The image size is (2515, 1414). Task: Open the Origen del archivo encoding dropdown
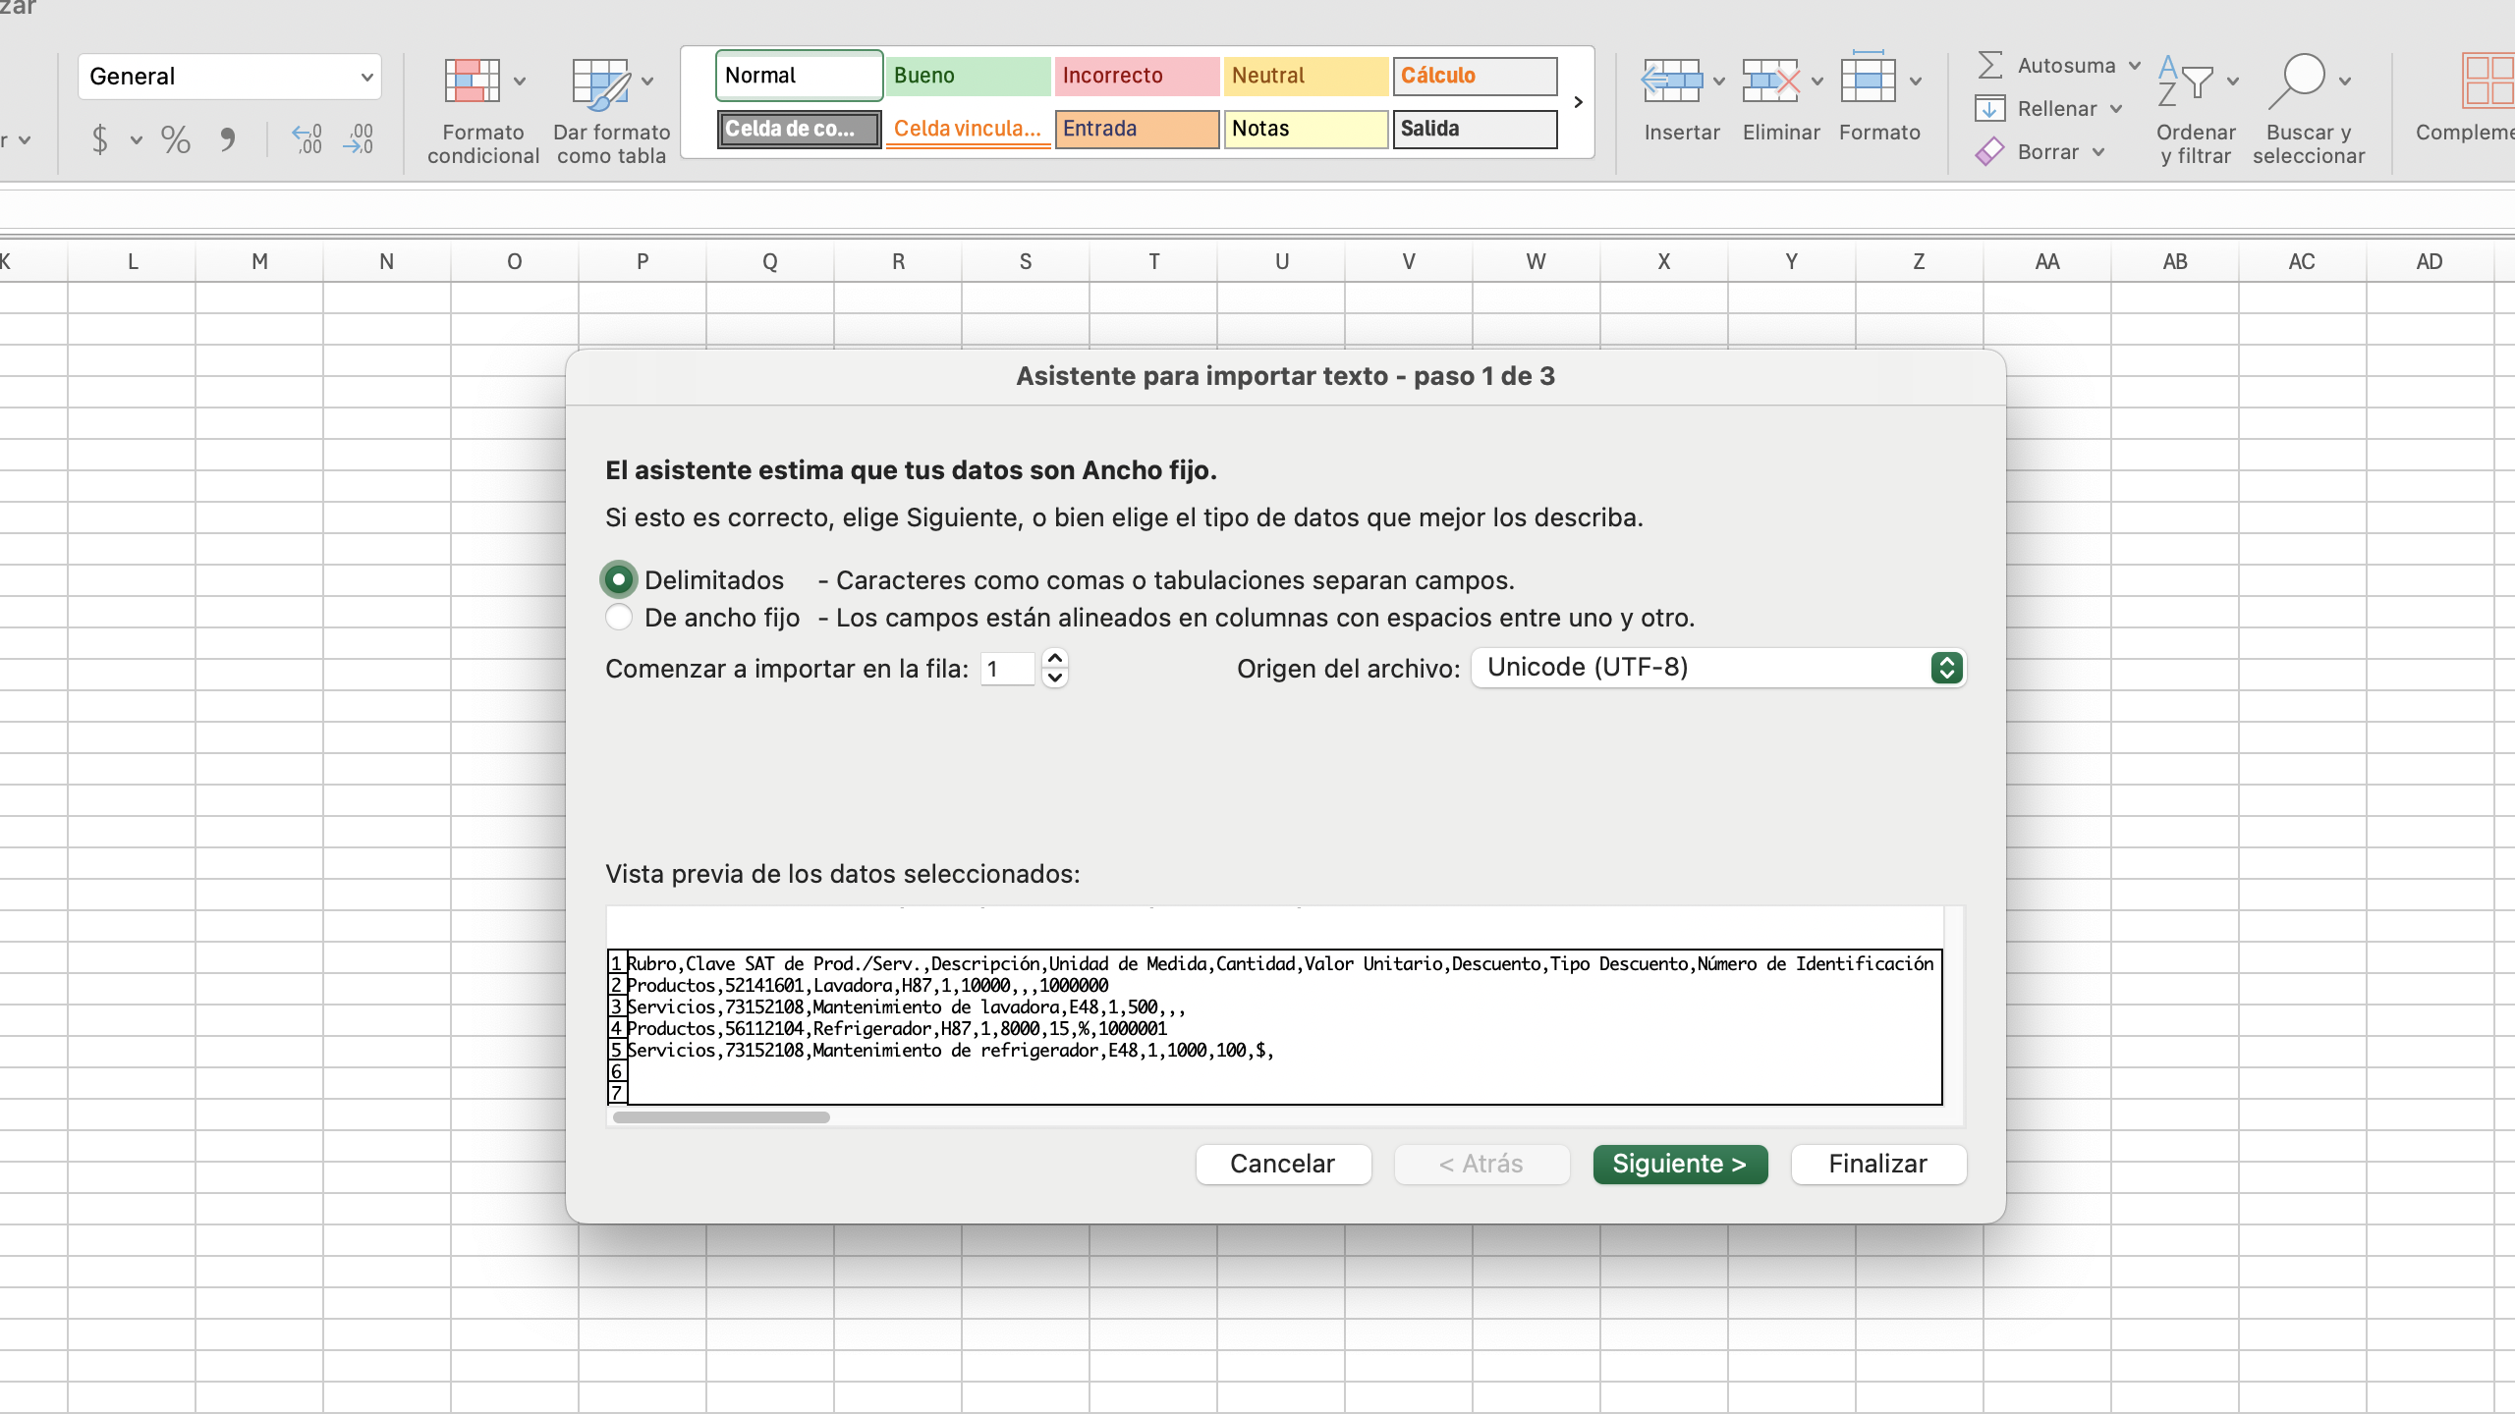(x=1718, y=668)
